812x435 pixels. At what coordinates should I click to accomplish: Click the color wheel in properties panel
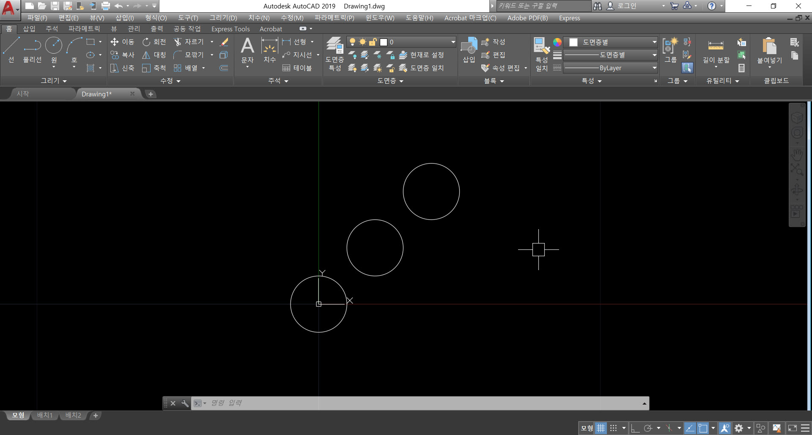tap(557, 42)
